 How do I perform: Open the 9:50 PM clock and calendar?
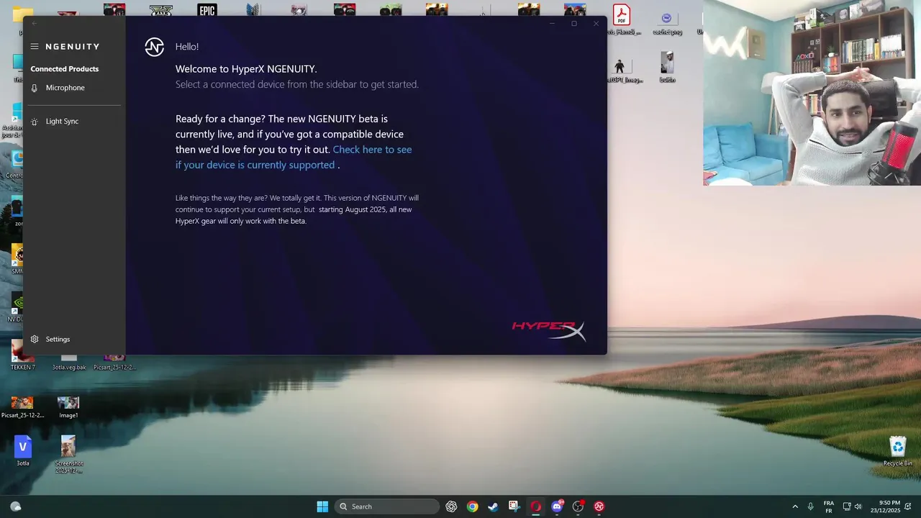coord(886,506)
